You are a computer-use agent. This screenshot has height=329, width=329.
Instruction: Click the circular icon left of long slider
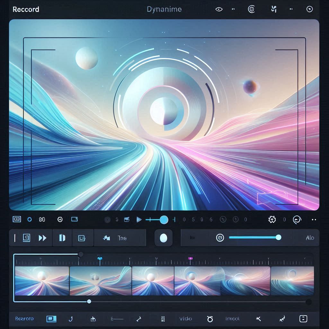[x=220, y=238]
